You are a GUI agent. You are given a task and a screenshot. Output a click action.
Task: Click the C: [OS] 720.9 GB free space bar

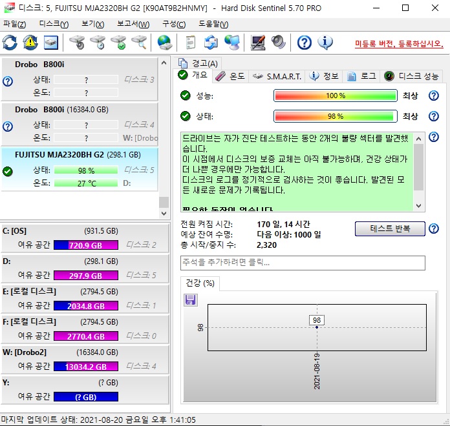click(x=86, y=245)
